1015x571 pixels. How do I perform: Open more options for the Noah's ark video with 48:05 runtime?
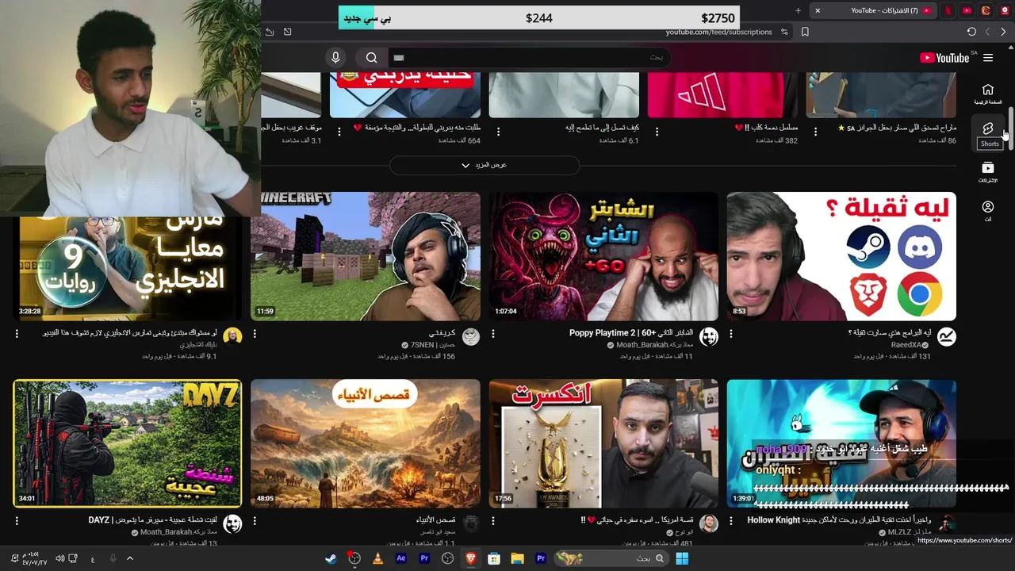pyautogui.click(x=255, y=521)
